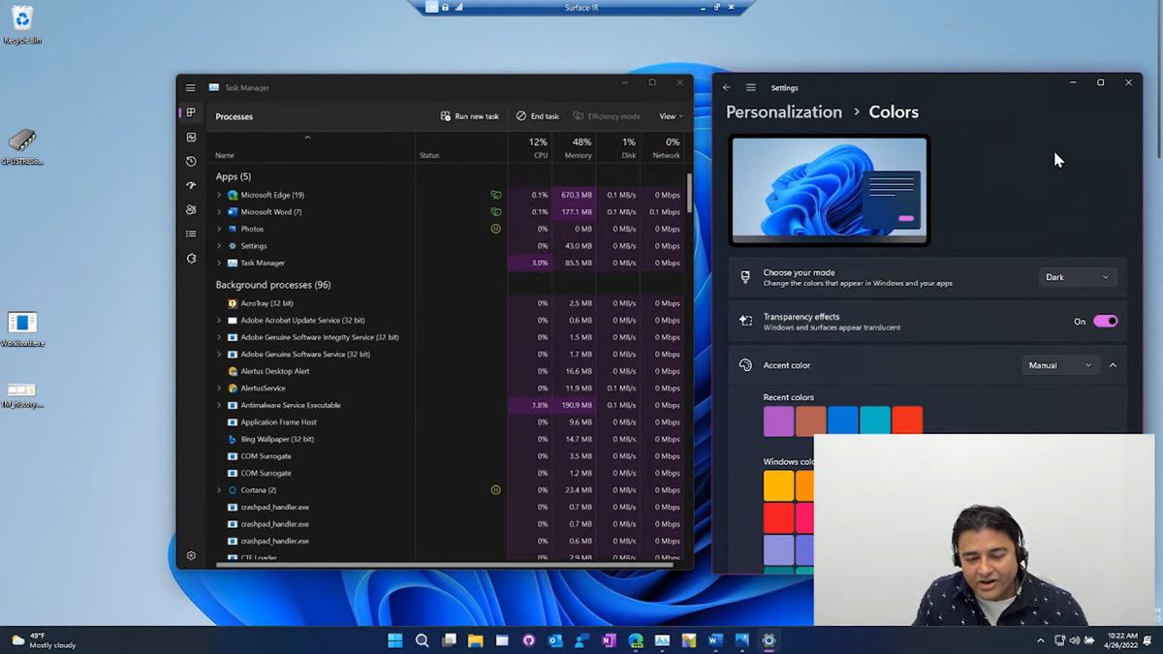This screenshot has width=1163, height=654.
Task: Open Outlook from the taskbar
Action: [x=554, y=640]
